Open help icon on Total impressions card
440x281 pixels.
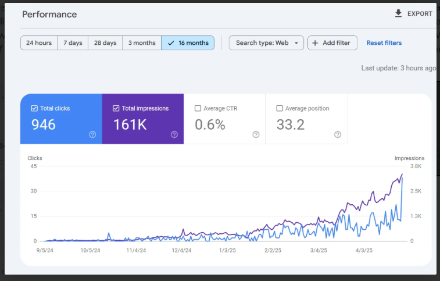[174, 134]
